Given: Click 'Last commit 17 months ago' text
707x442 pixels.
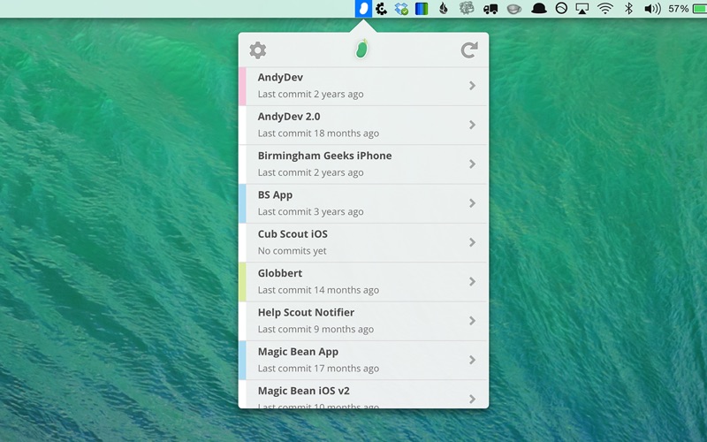Looking at the screenshot, I should [x=318, y=369].
